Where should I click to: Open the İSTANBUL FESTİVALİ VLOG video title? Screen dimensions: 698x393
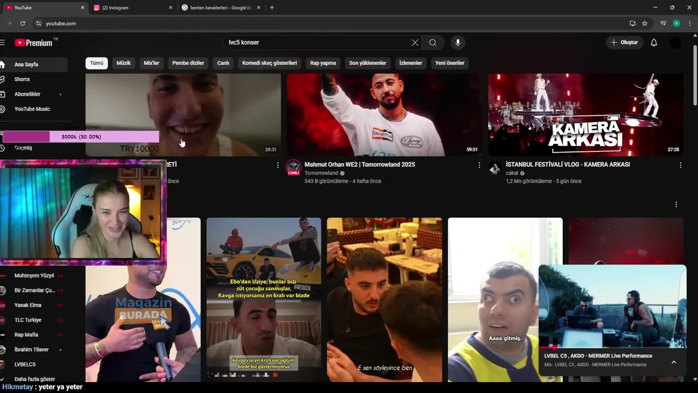pos(568,164)
